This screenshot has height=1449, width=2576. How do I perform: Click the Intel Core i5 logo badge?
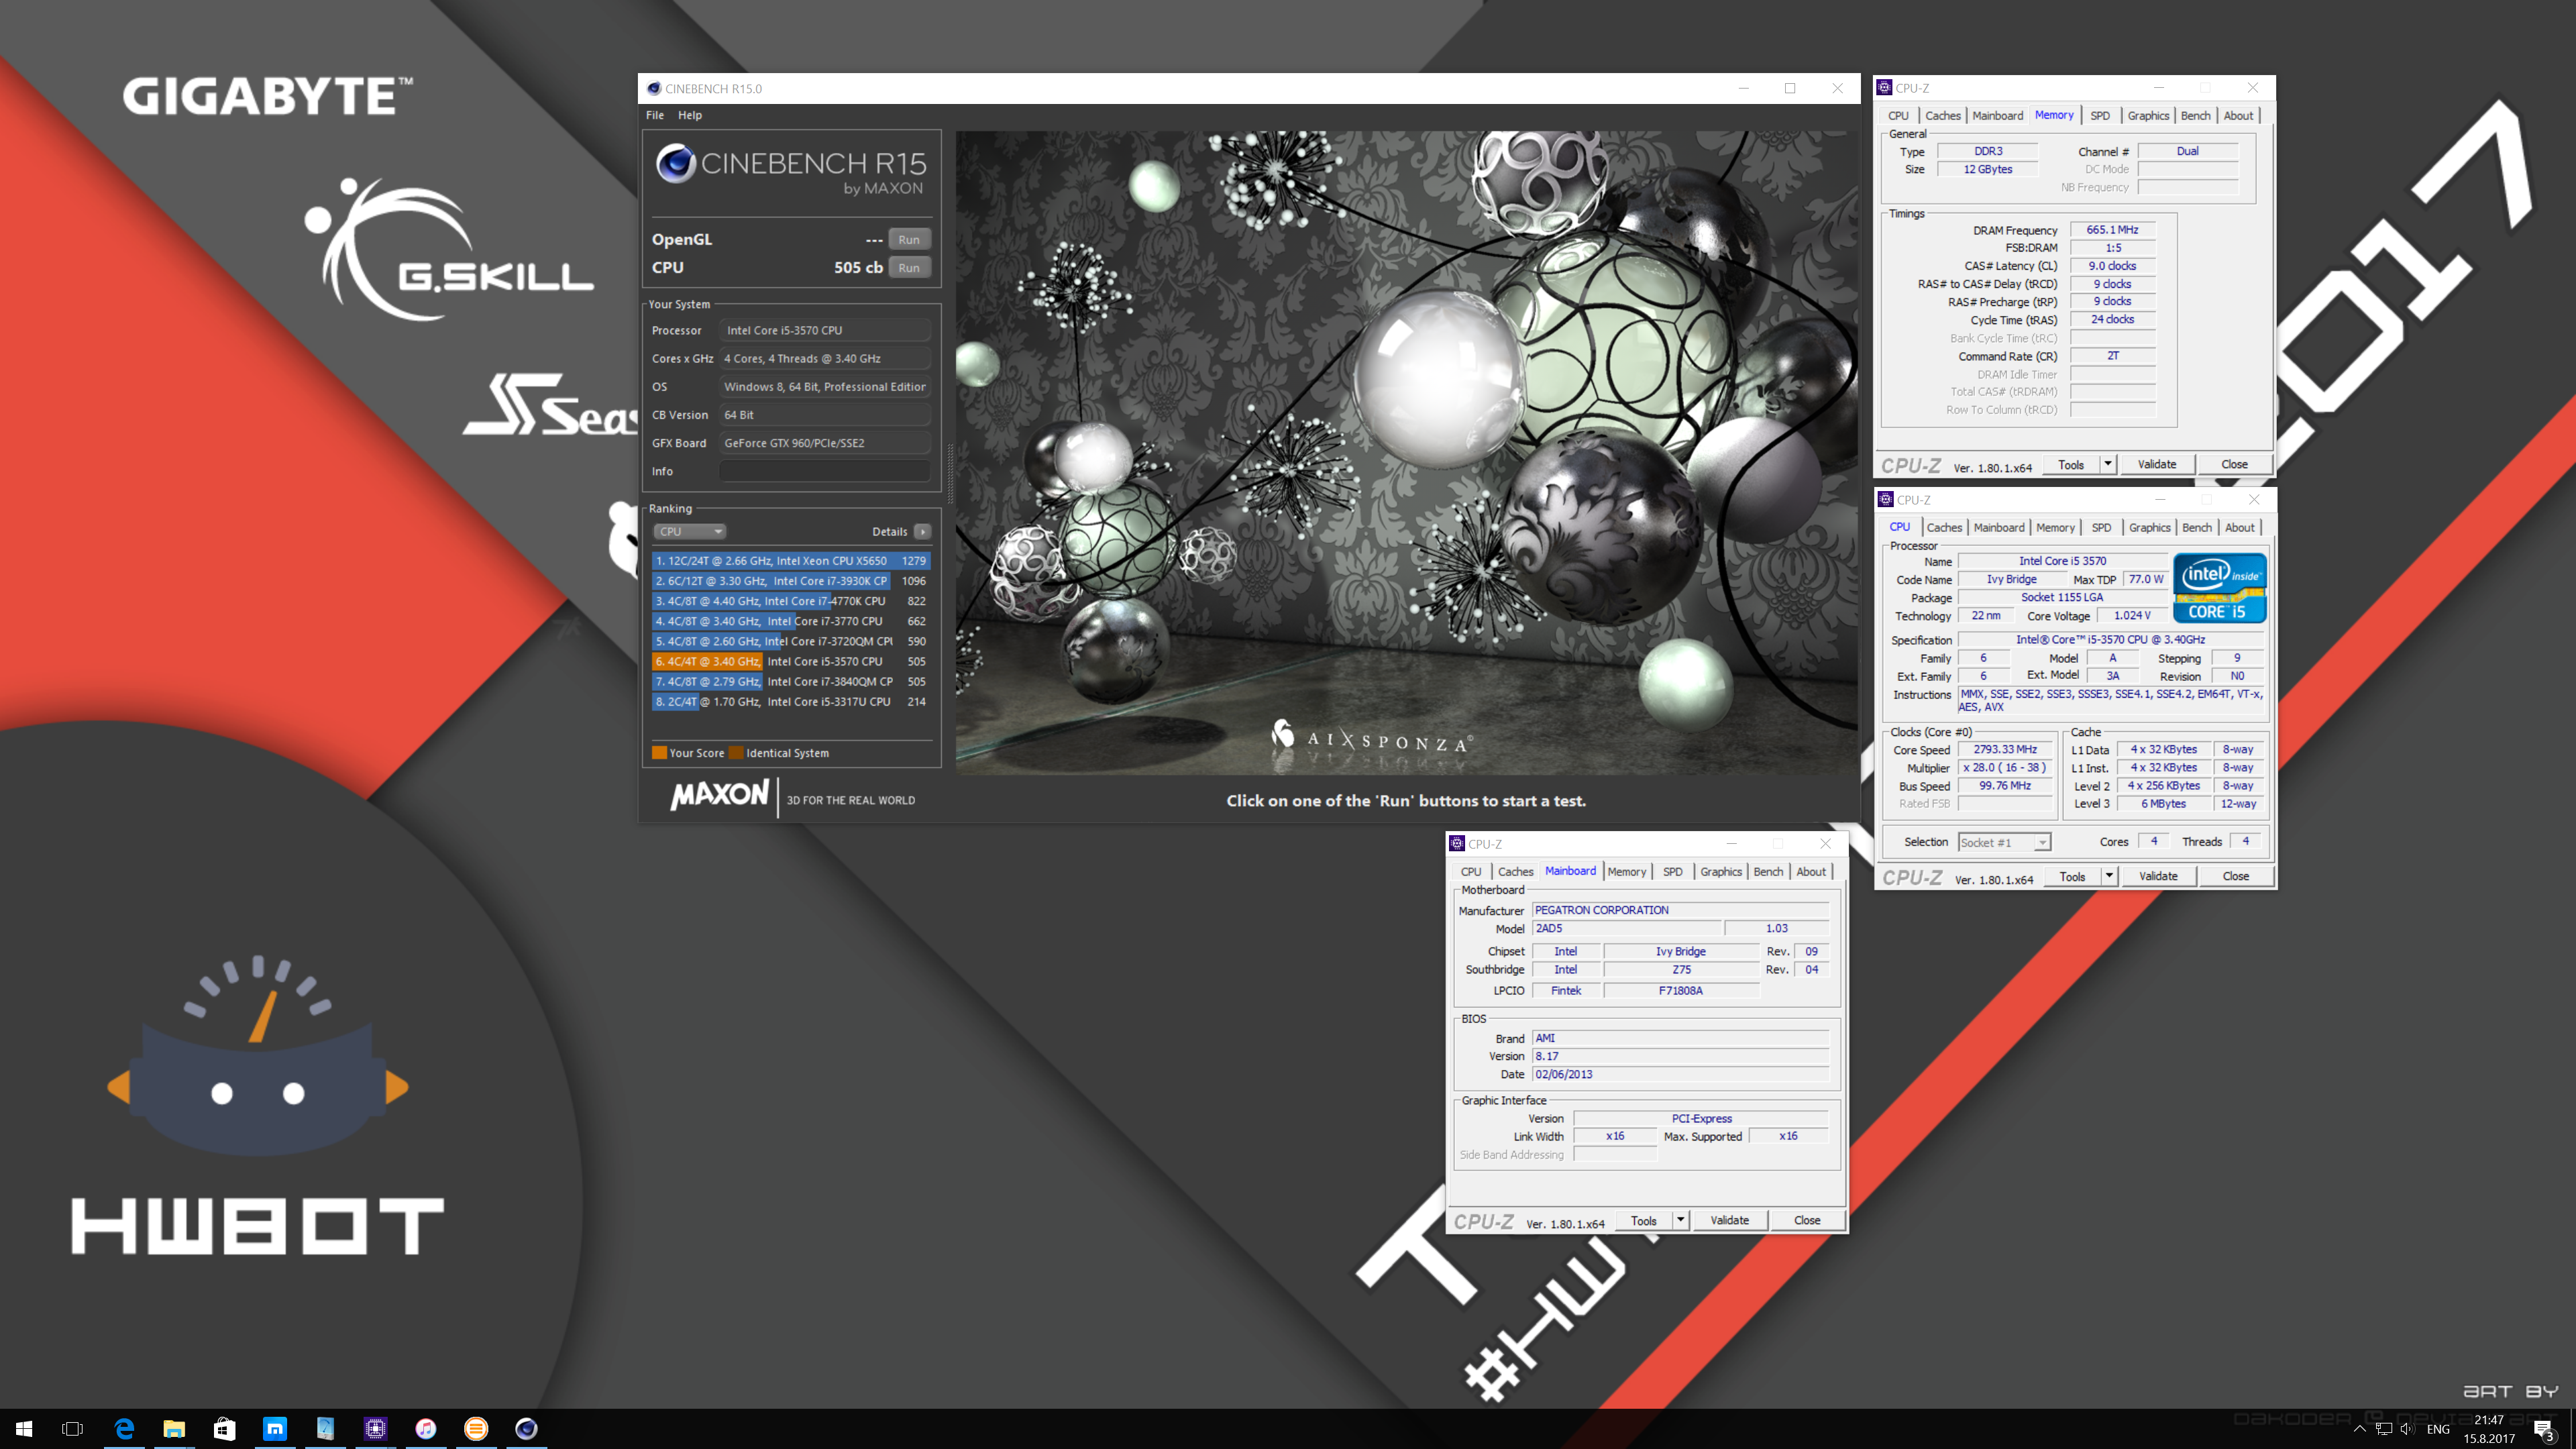(x=2219, y=588)
